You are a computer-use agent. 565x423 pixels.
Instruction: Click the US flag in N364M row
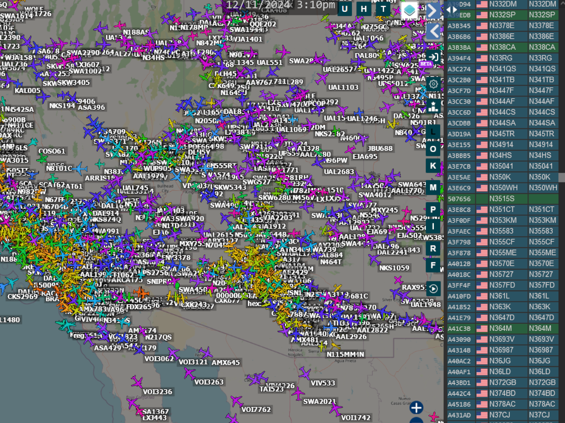click(482, 329)
